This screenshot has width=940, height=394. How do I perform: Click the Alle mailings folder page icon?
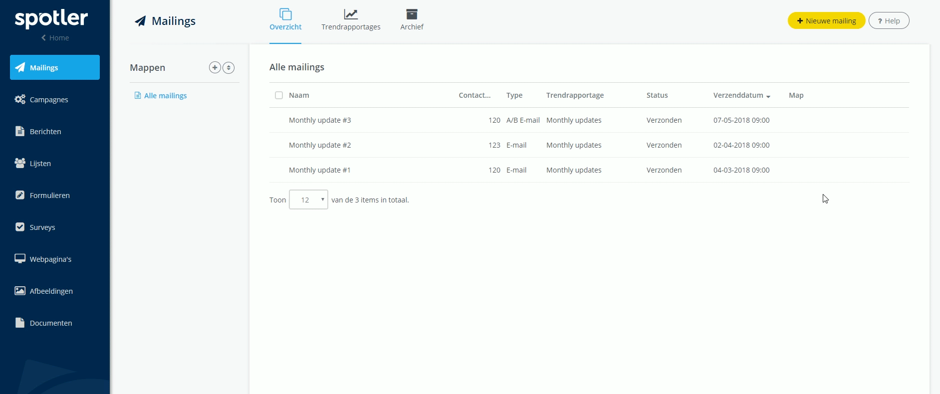click(138, 95)
